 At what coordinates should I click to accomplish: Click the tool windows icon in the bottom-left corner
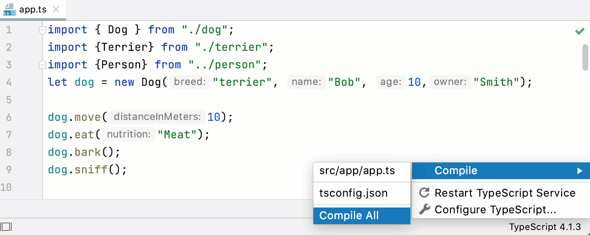coord(6,227)
